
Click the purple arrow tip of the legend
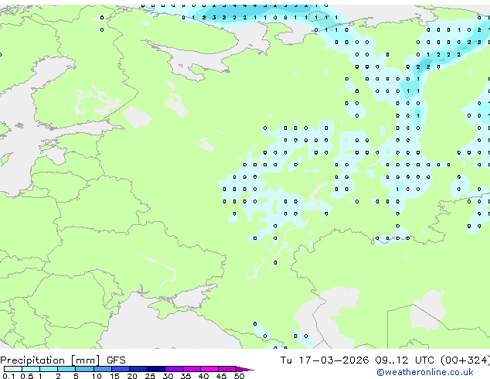point(246,369)
